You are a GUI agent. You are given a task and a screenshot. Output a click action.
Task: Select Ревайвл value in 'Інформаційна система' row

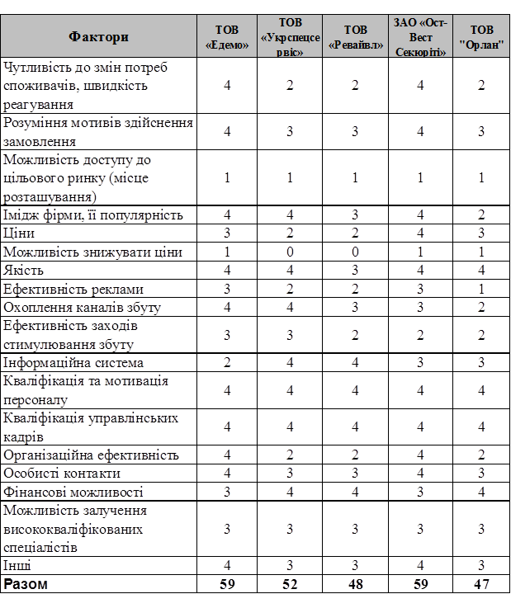point(355,362)
